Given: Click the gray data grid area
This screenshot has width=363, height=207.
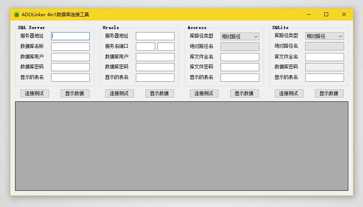Looking at the screenshot, I should pos(182,146).
